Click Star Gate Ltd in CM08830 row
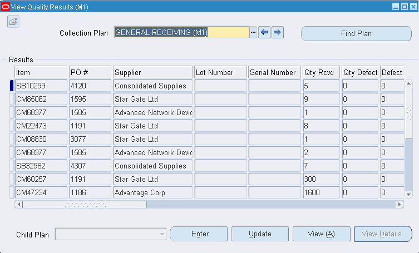 click(152, 139)
